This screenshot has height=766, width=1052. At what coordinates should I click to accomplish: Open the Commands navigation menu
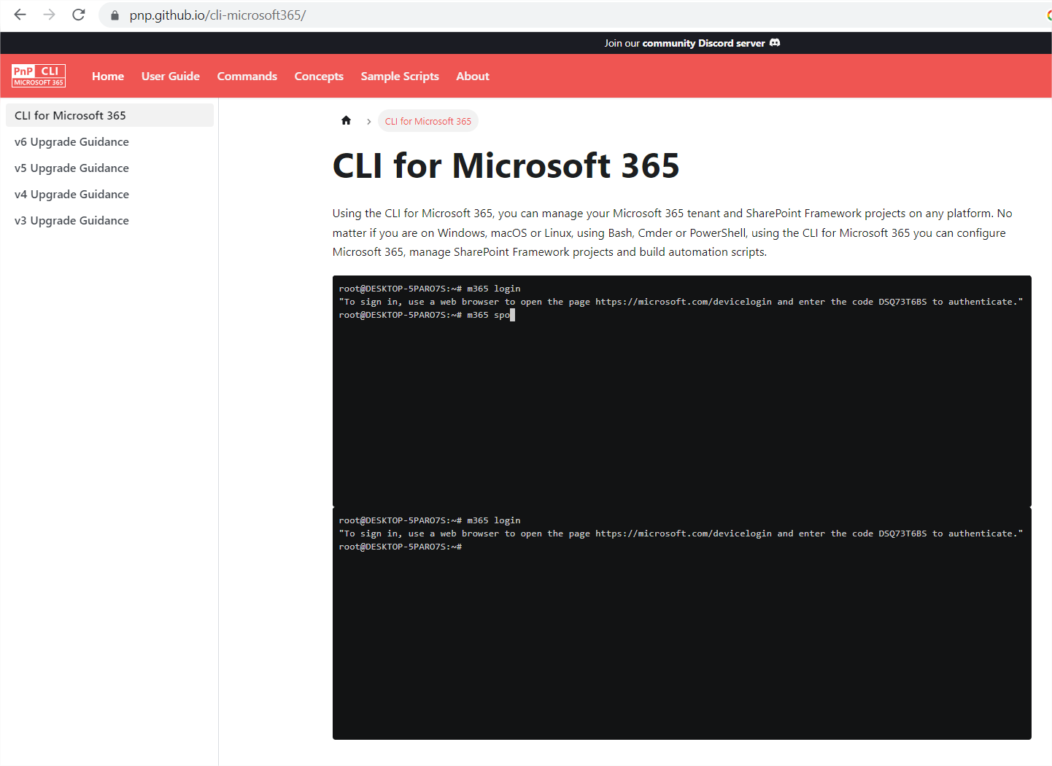pyautogui.click(x=247, y=76)
